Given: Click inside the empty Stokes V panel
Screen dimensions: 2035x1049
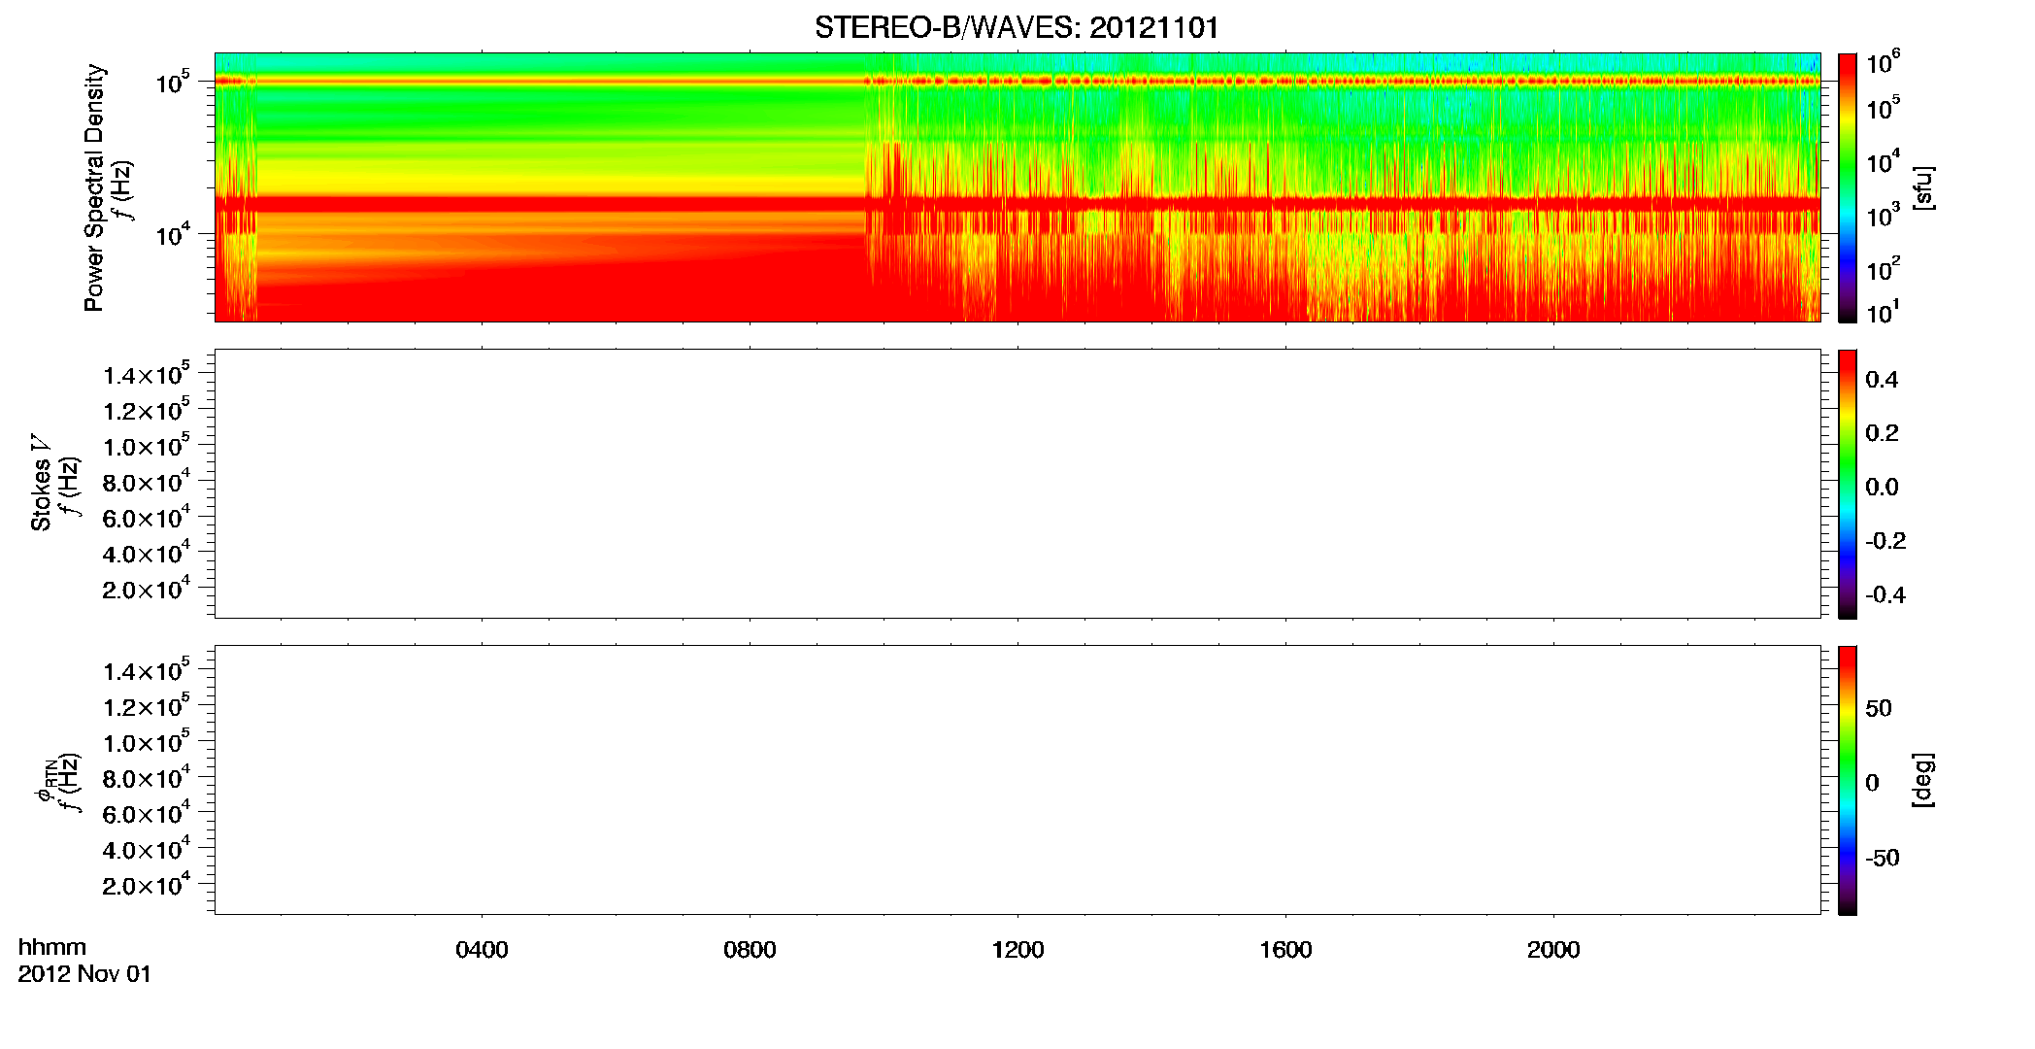Looking at the screenshot, I should 1017,484.
